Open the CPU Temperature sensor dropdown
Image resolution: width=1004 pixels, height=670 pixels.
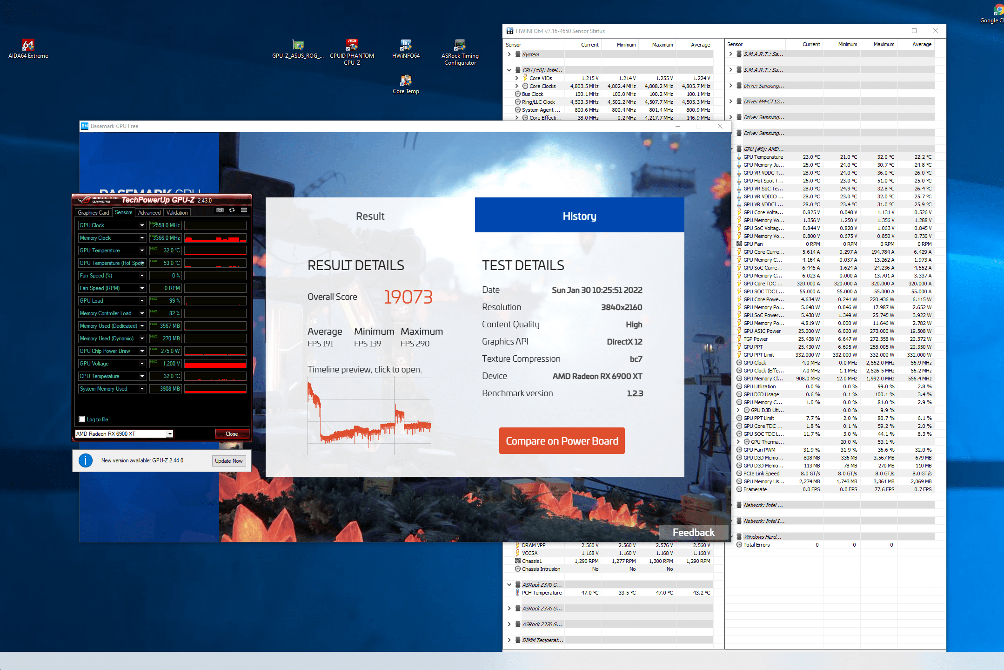click(142, 376)
